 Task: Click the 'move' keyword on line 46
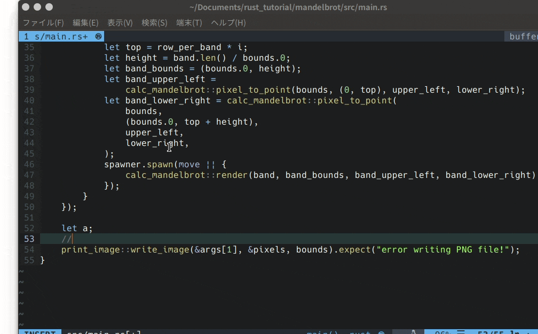point(189,165)
